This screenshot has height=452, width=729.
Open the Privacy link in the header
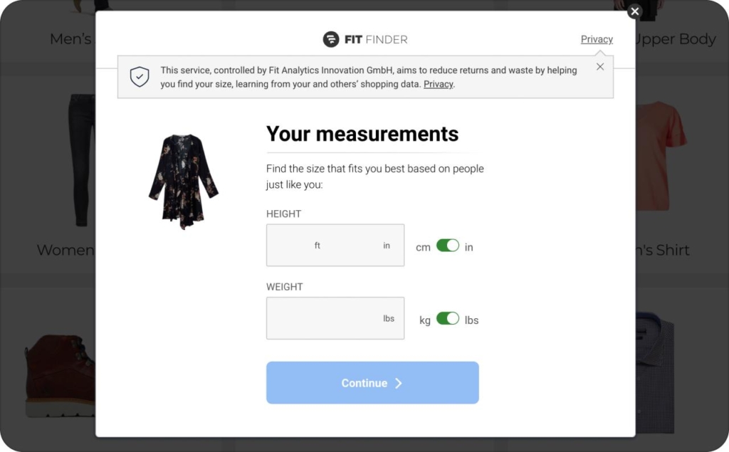[x=597, y=39]
